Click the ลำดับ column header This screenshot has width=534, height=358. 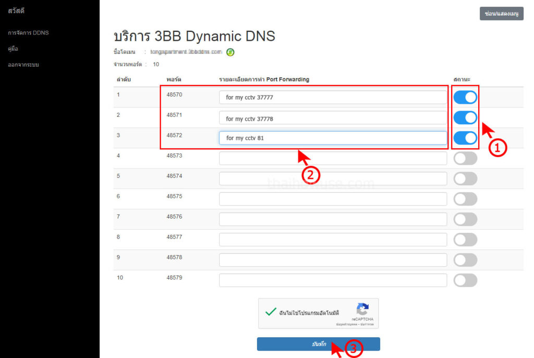(x=124, y=79)
